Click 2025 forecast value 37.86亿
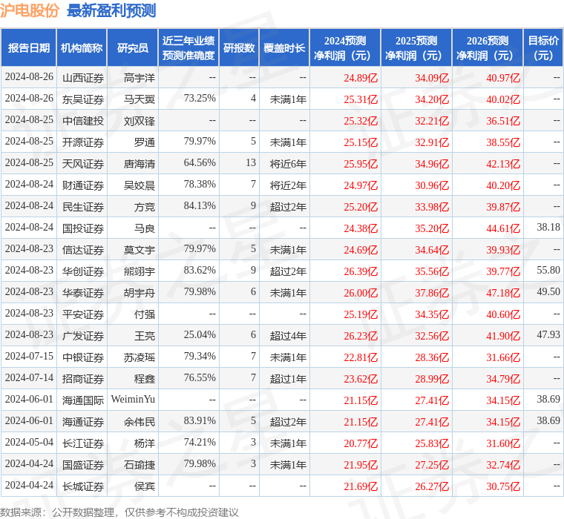The width and height of the screenshot is (564, 519). (432, 293)
